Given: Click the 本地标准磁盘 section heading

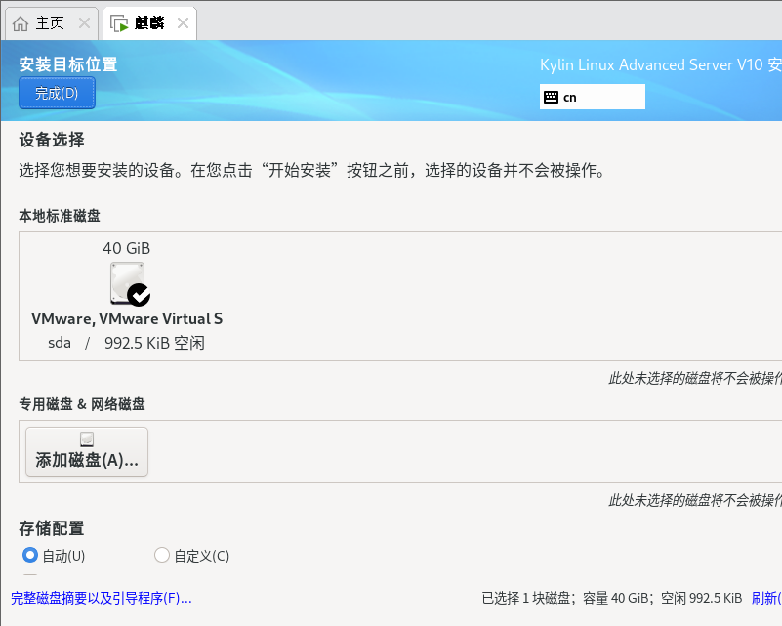Looking at the screenshot, I should click(60, 216).
